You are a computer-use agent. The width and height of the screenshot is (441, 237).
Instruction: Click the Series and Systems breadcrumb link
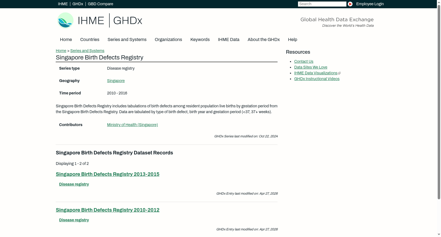click(87, 51)
